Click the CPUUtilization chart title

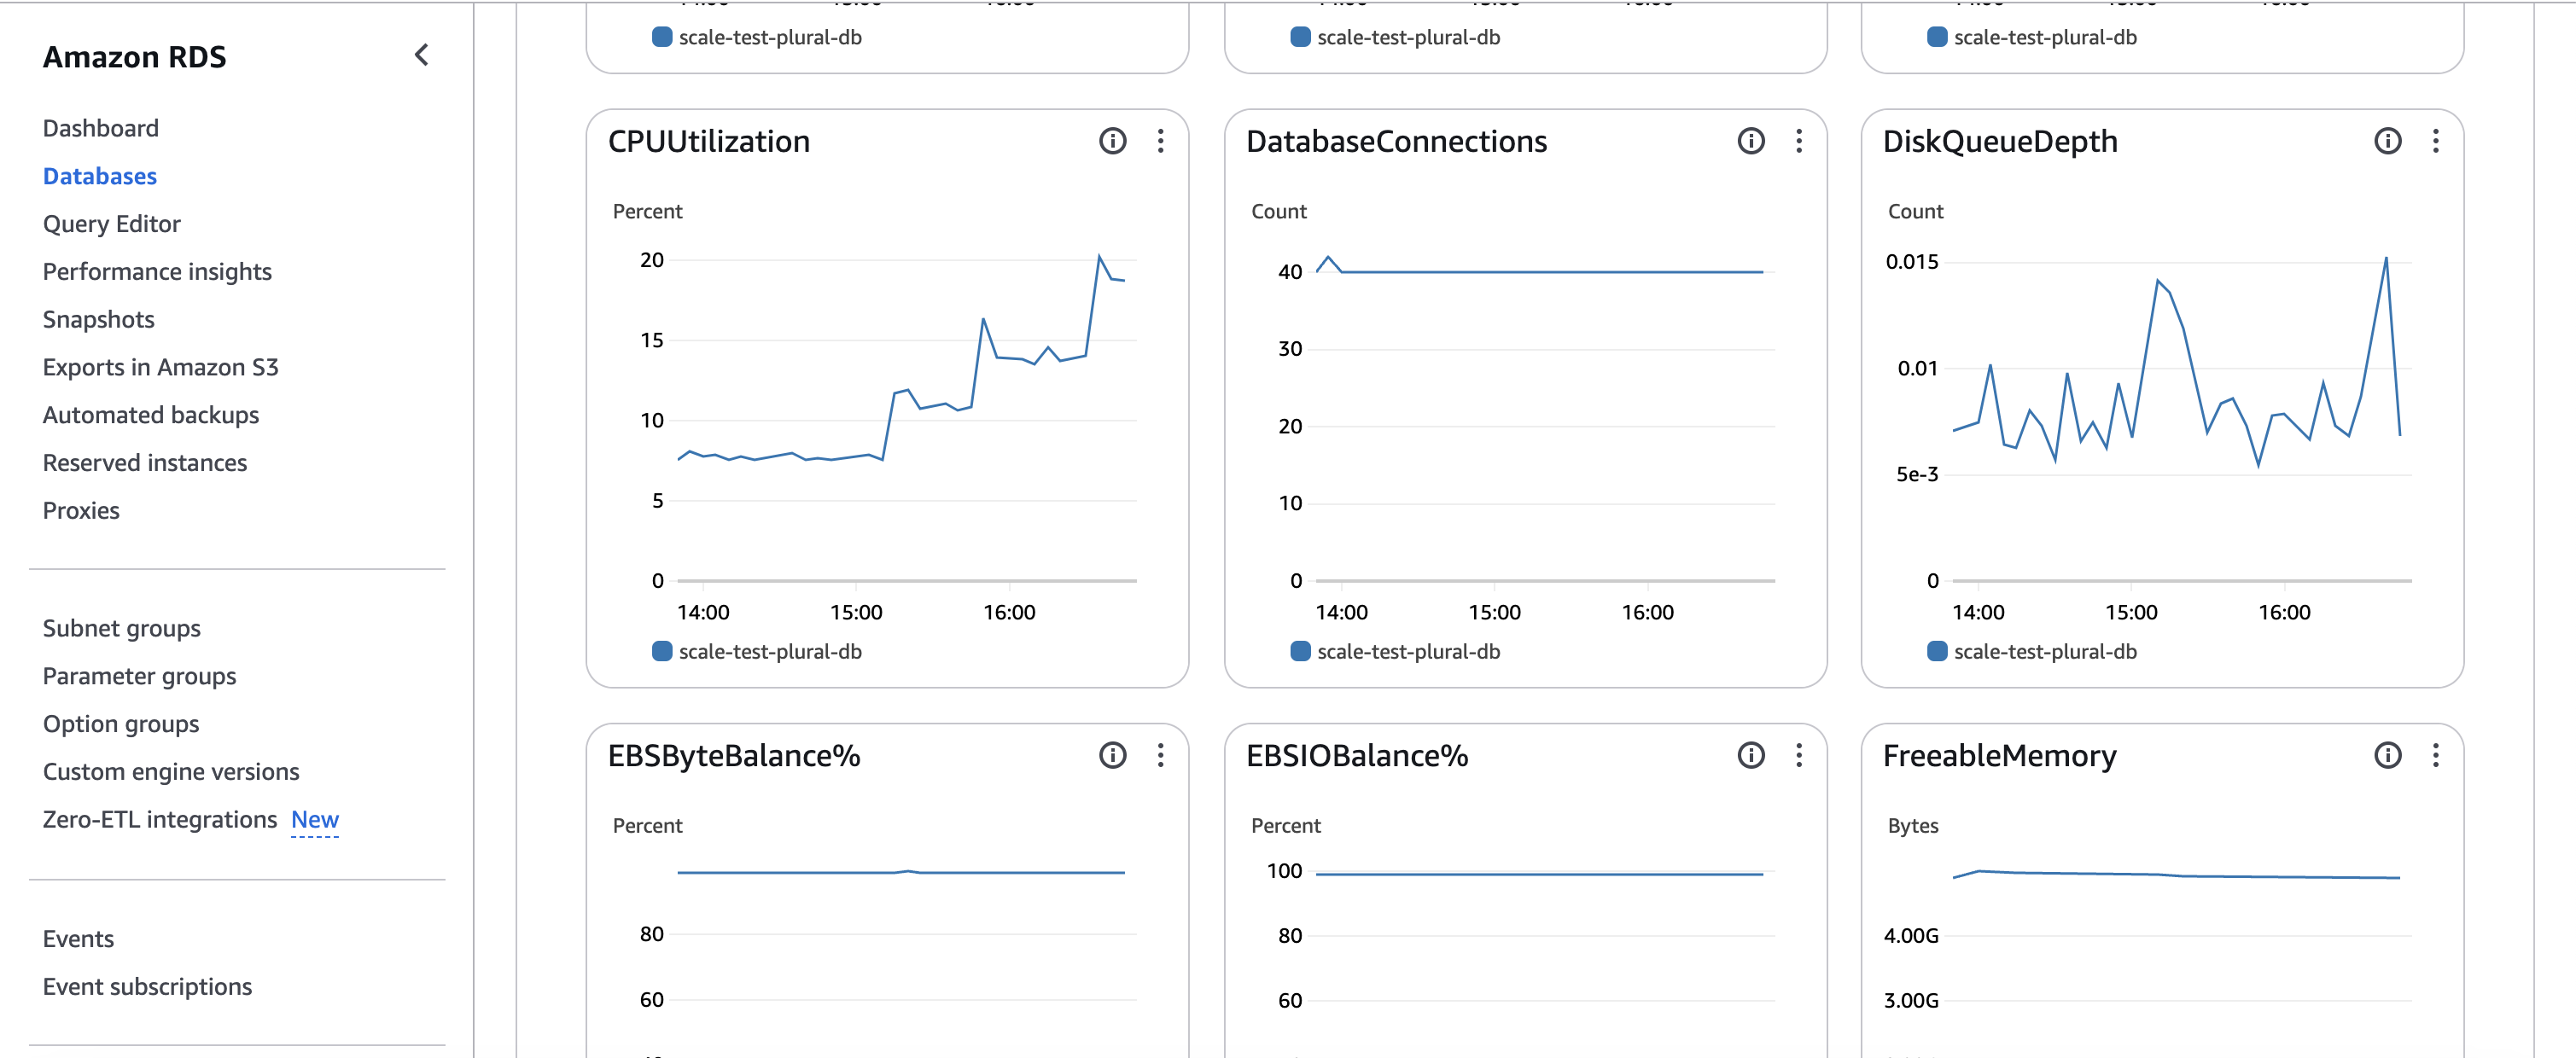[x=709, y=141]
